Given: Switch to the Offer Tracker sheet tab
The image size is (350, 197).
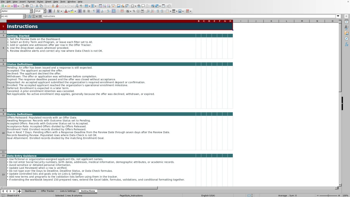Looking at the screenshot, I should (48, 191).
